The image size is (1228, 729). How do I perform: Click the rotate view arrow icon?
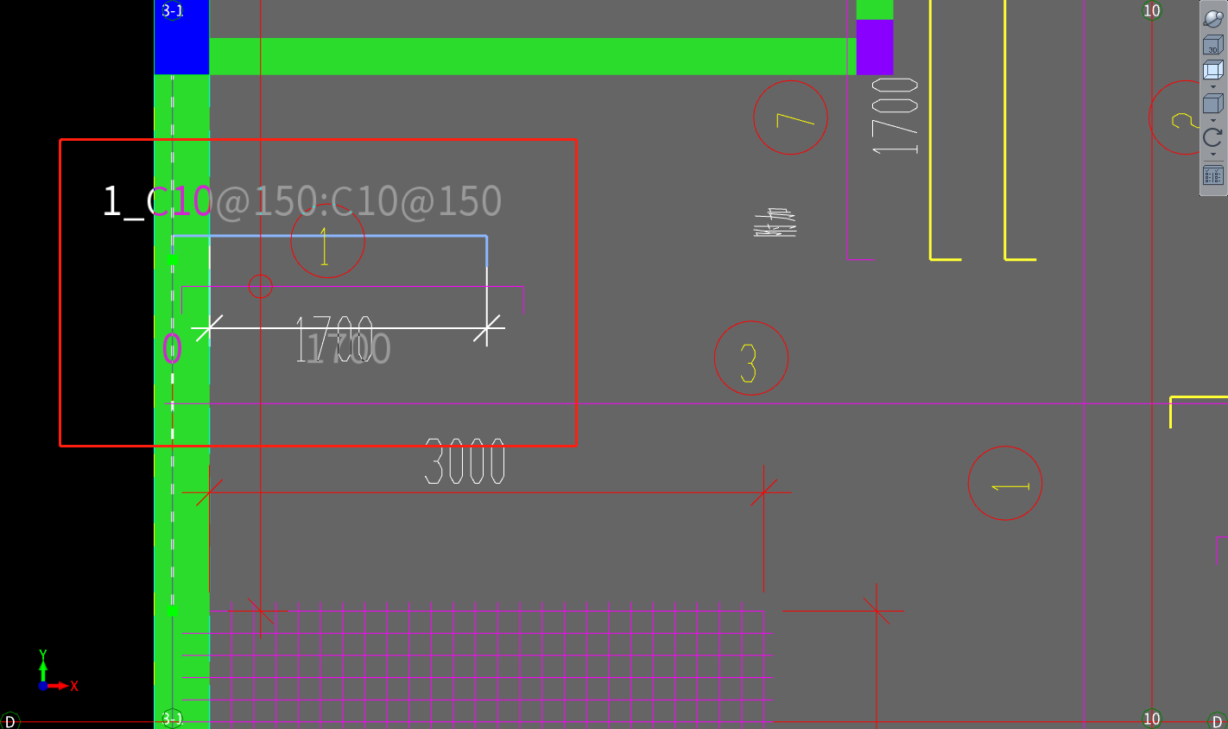coord(1212,137)
